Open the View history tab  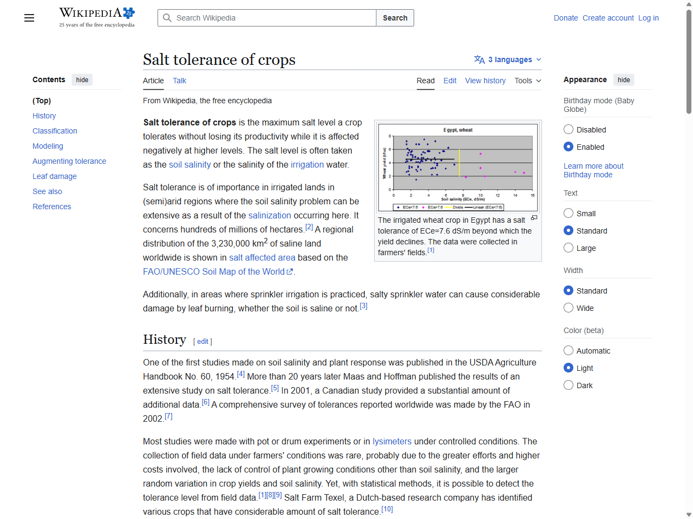pyautogui.click(x=485, y=81)
